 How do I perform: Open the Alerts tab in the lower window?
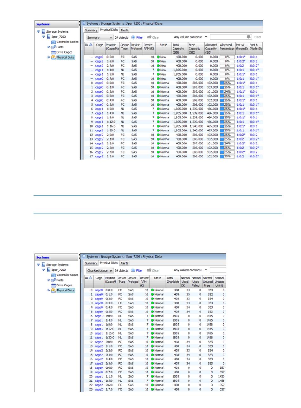[125, 263]
